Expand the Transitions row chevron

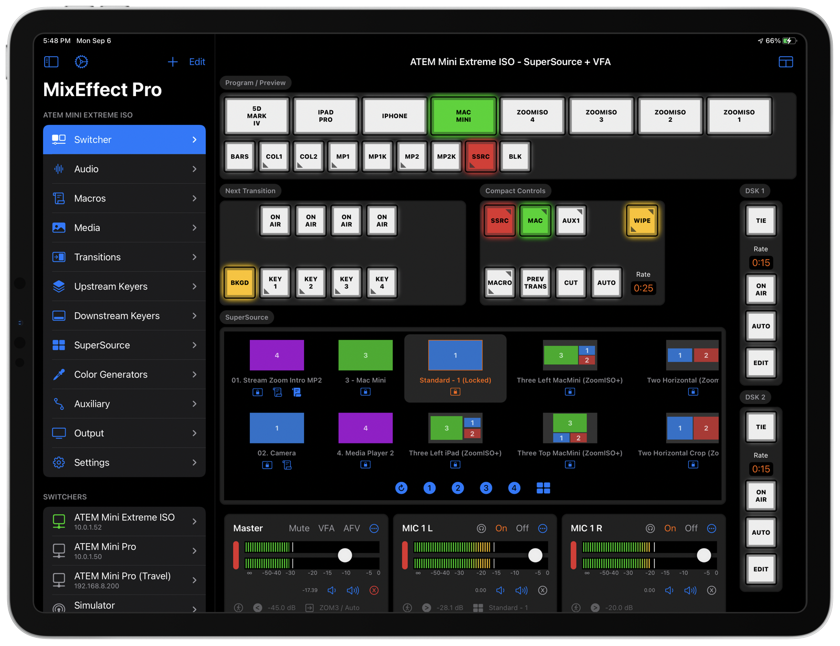pos(194,257)
